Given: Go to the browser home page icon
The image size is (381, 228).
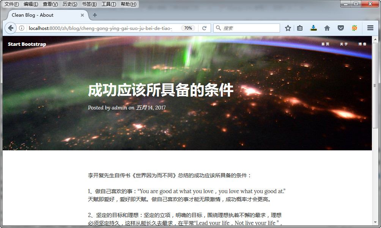Looking at the screenshot, I should 327,28.
